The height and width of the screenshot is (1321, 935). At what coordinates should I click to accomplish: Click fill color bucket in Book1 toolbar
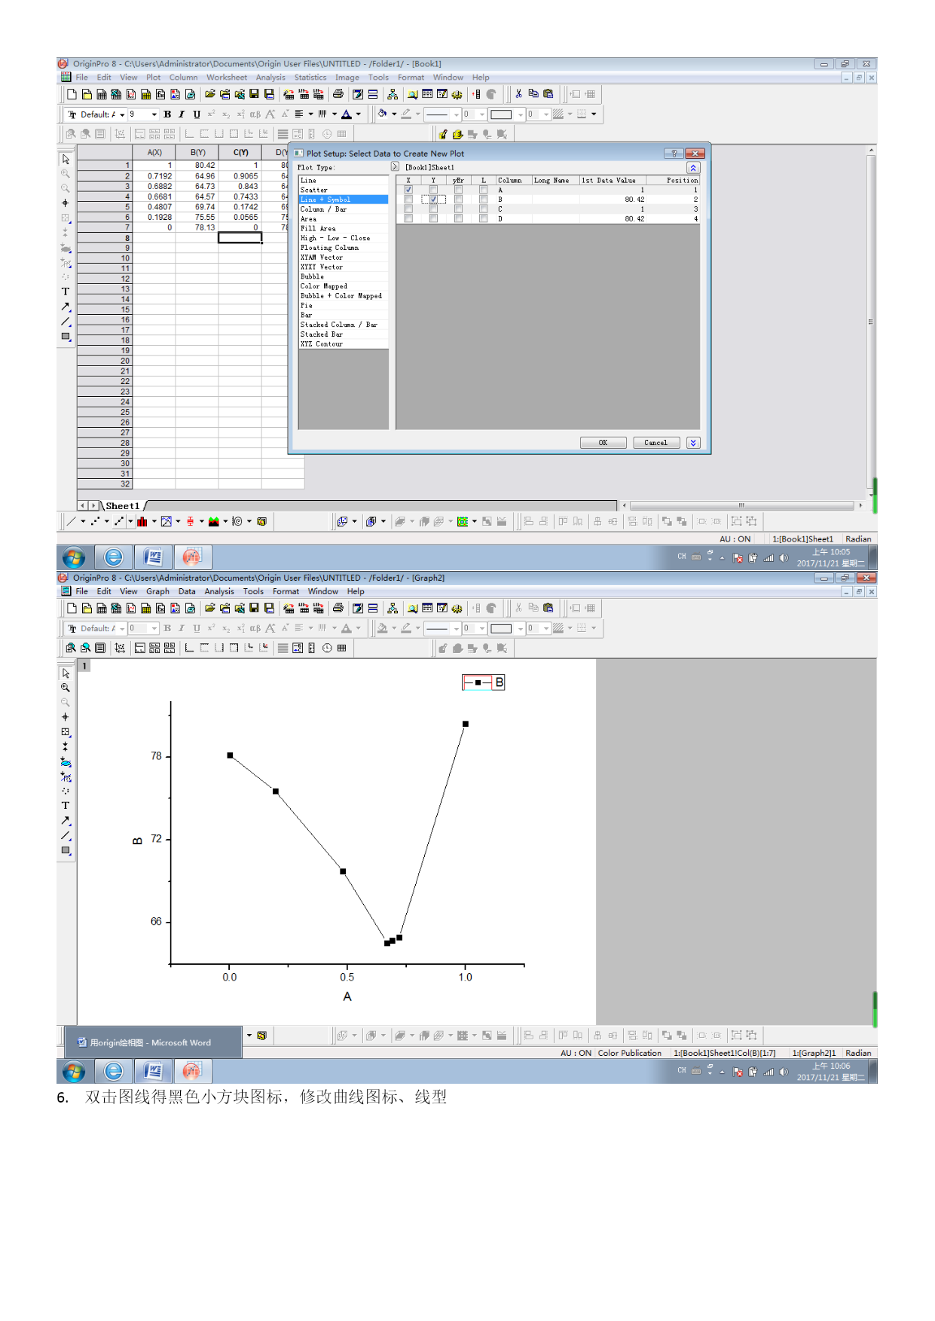(383, 114)
